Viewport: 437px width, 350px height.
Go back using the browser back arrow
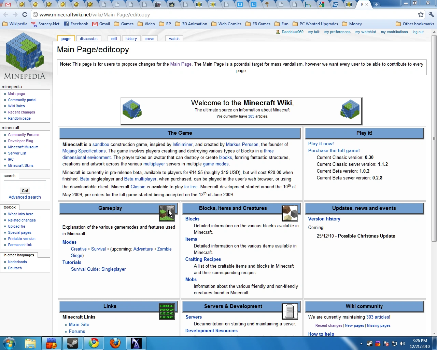pos(6,15)
